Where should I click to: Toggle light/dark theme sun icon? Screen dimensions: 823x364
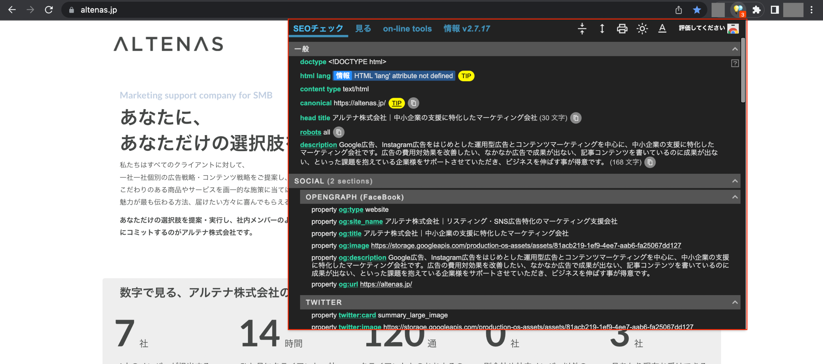tap(642, 28)
